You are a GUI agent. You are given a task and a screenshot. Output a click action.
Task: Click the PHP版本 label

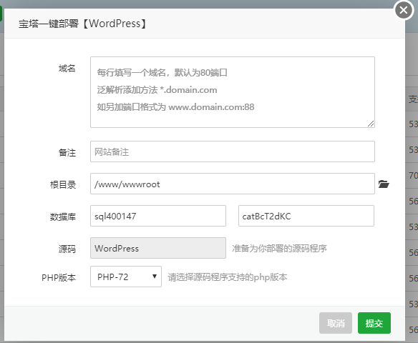(59, 278)
